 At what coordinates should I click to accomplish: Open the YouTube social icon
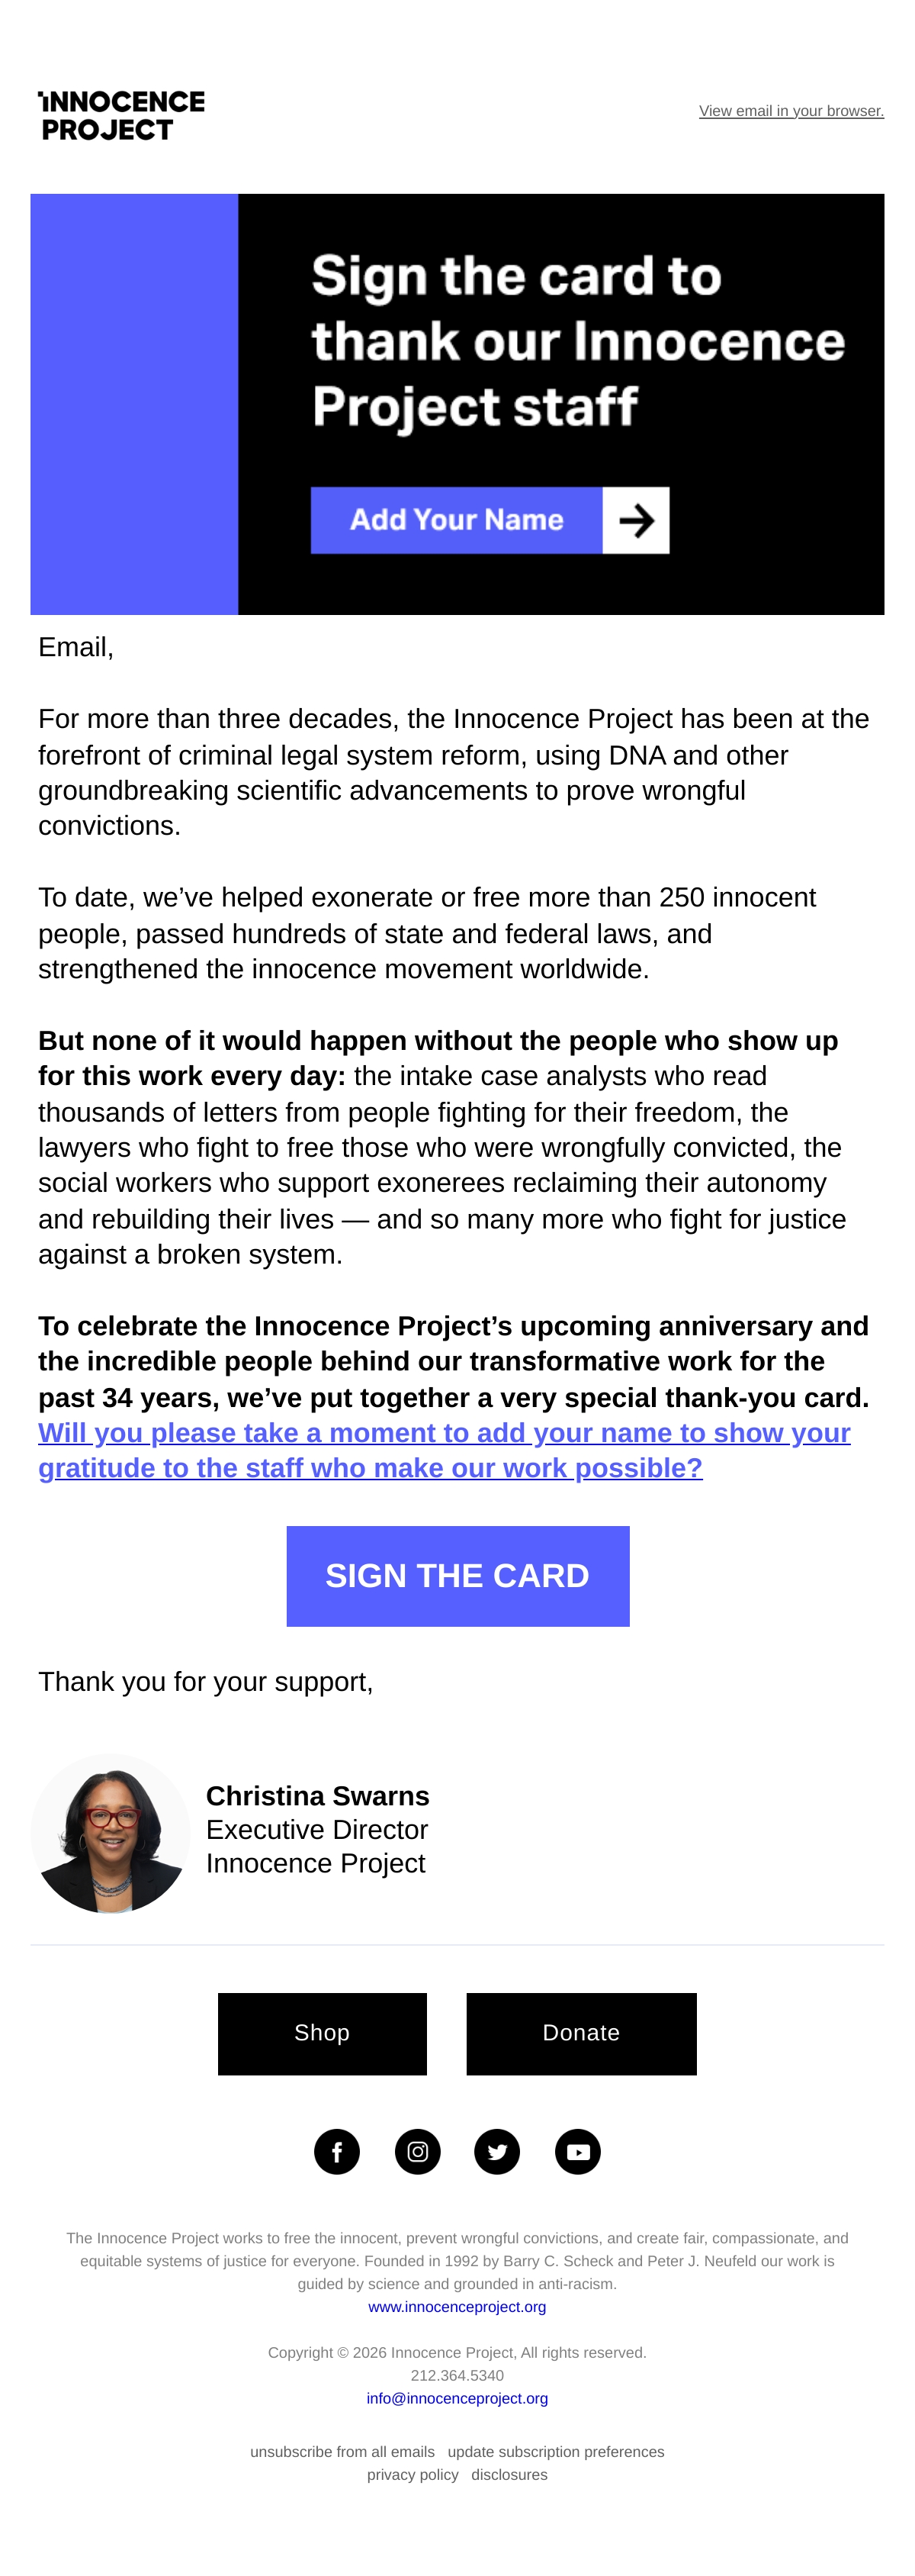(x=577, y=2151)
